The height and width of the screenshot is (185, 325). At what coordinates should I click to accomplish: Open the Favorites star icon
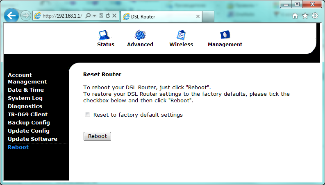coord(305,16)
